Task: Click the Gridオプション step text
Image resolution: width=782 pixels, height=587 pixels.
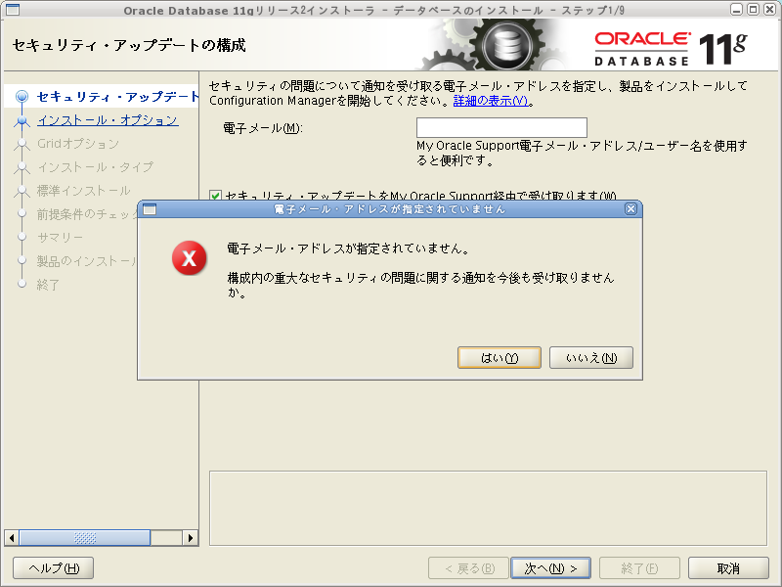Action: 78,144
